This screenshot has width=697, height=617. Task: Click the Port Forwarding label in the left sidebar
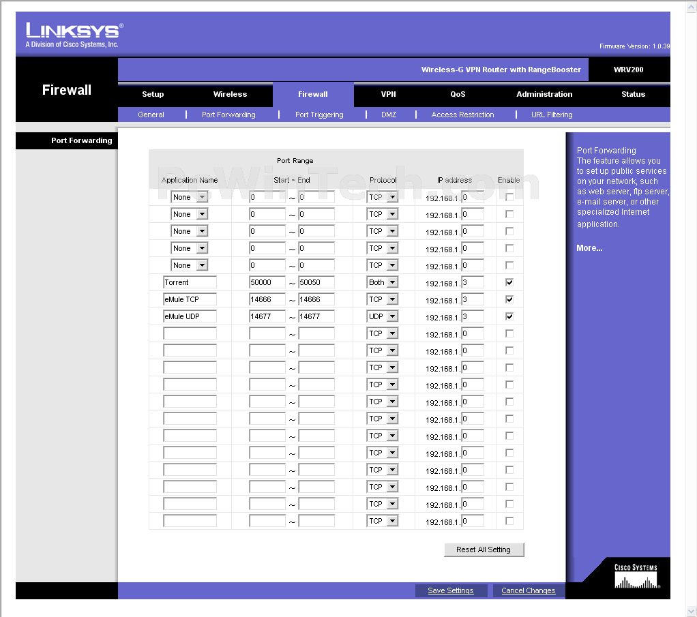pos(82,140)
